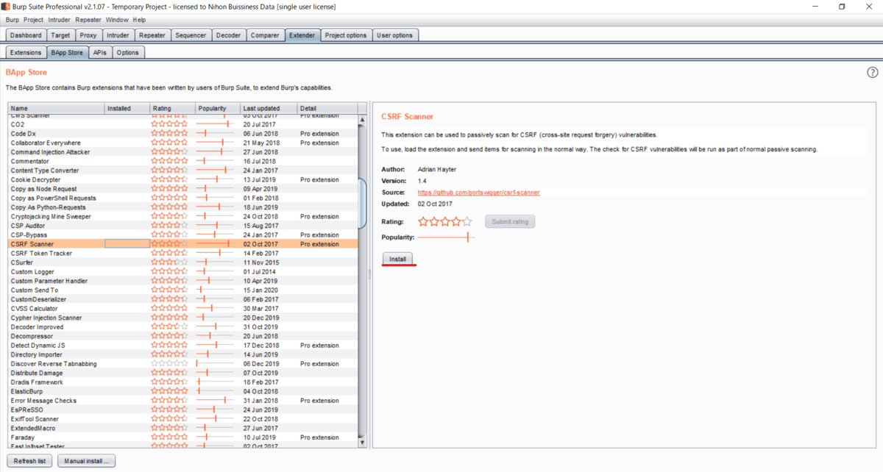Open the help question mark icon
The height and width of the screenshot is (472, 883).
pos(872,73)
